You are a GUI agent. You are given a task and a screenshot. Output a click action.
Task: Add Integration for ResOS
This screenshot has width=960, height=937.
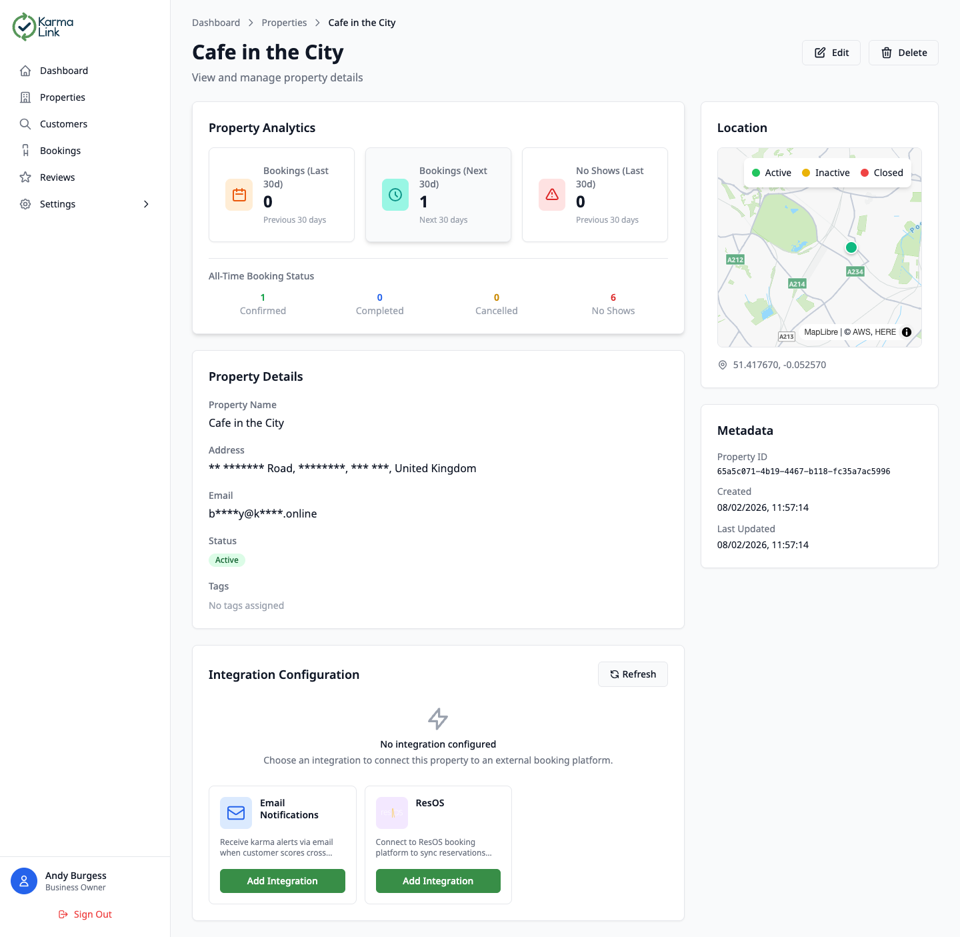click(x=438, y=880)
